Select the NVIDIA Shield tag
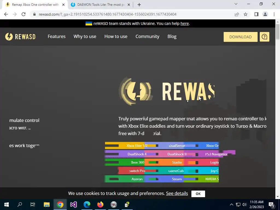280x210 pixels. 212,179
